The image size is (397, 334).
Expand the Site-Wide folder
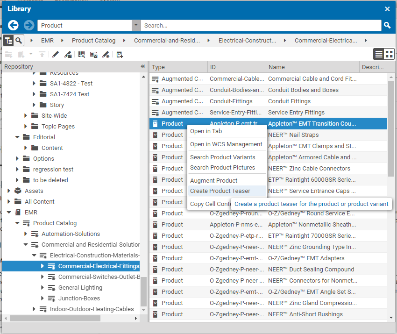coord(26,115)
